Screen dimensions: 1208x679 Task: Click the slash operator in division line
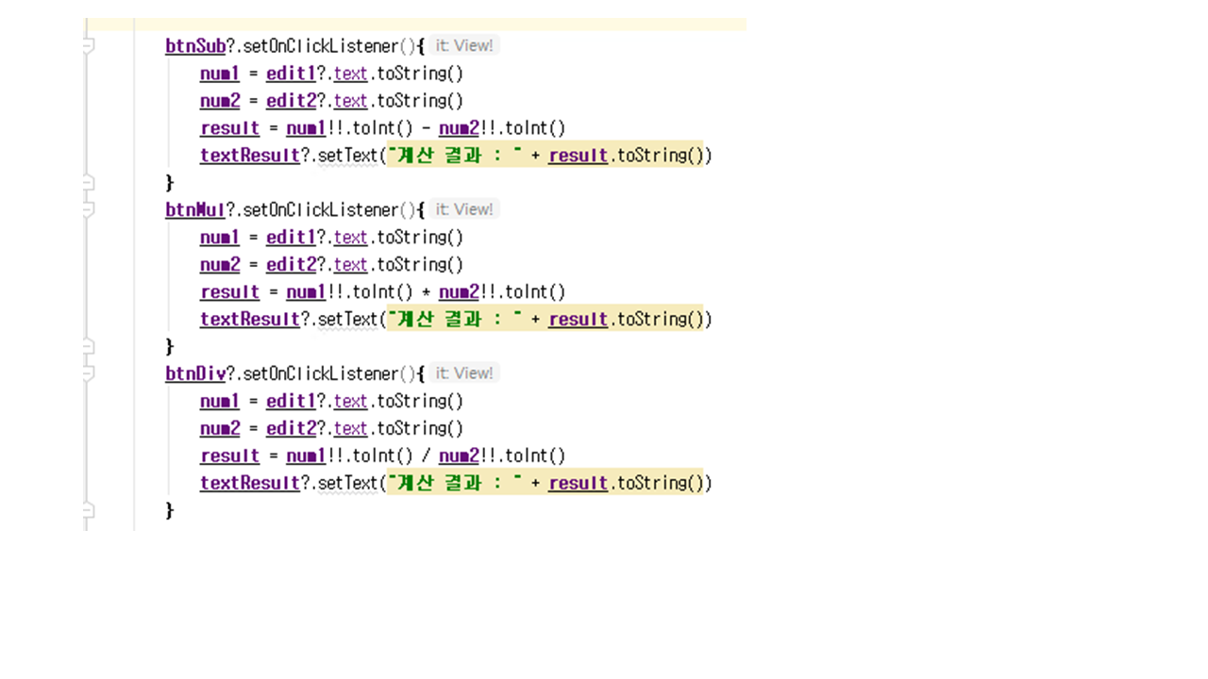427,456
